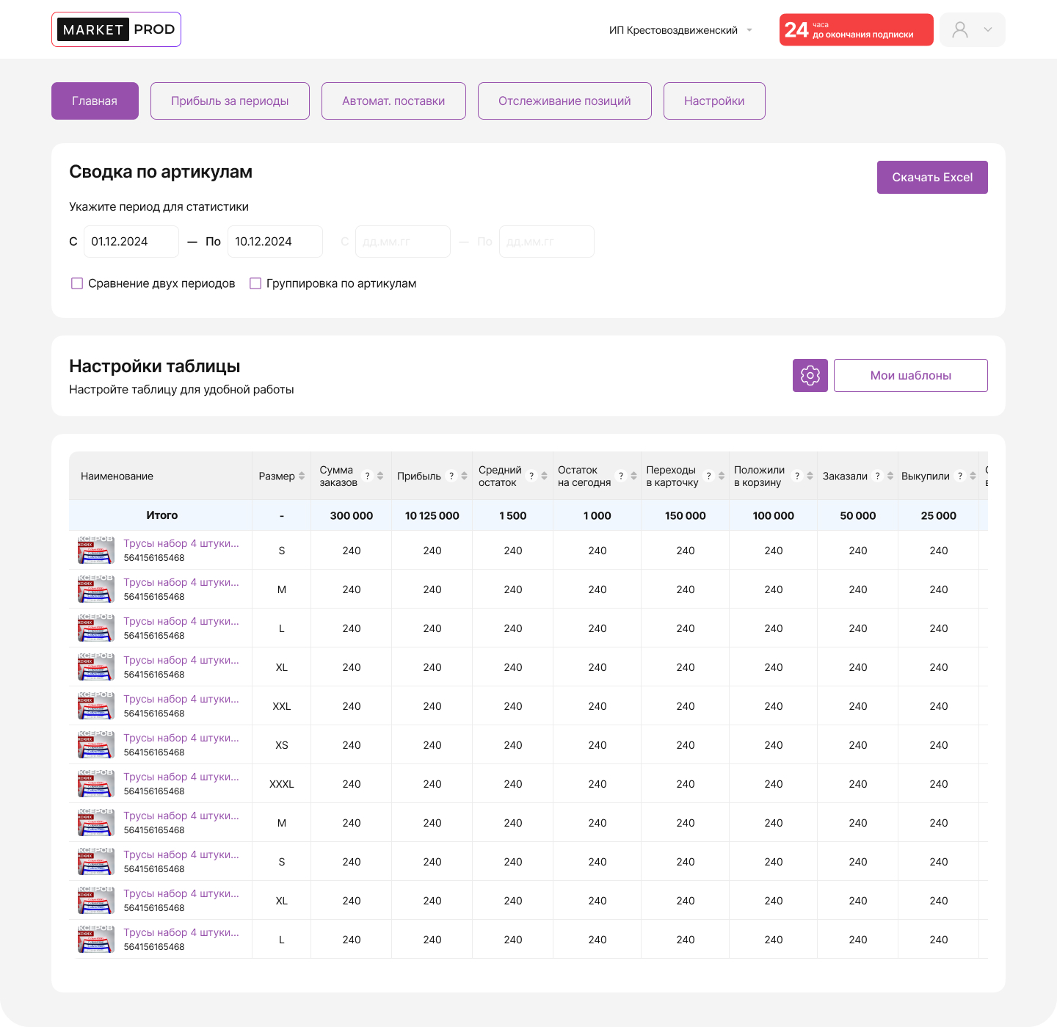Screen dimensions: 1057x1027
Task: Open Отслеживание позиций tab
Action: [564, 101]
